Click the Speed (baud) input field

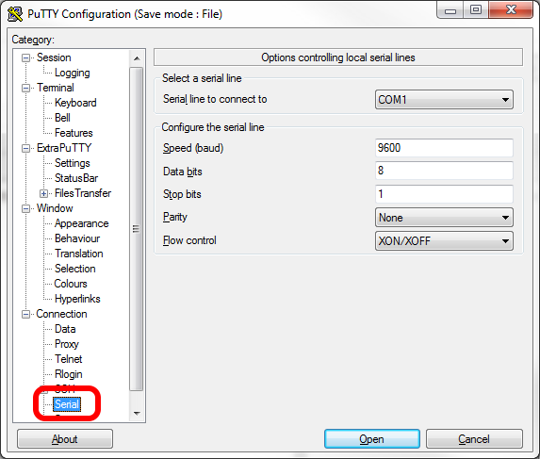coord(444,148)
